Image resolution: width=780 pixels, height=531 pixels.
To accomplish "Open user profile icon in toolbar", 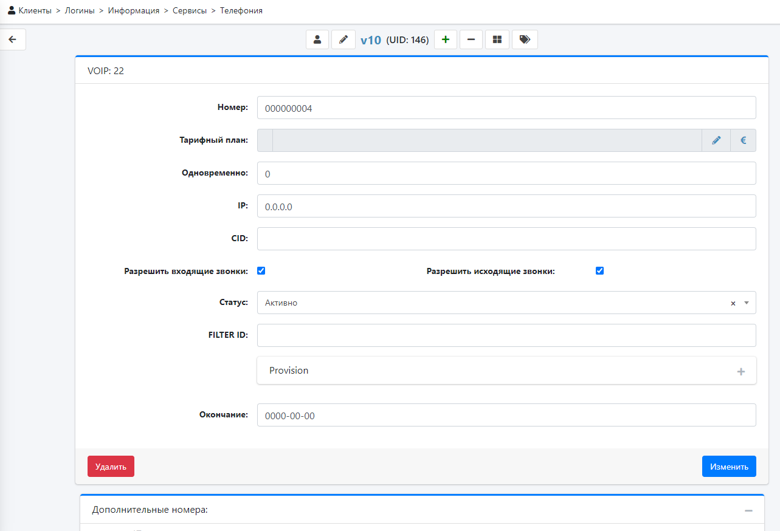I will click(317, 40).
